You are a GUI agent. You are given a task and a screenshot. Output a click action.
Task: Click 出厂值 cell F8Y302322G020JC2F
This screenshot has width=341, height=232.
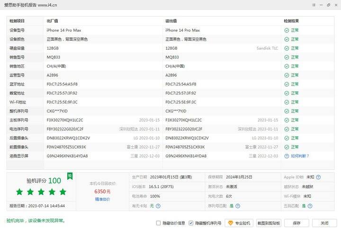pos(65,129)
